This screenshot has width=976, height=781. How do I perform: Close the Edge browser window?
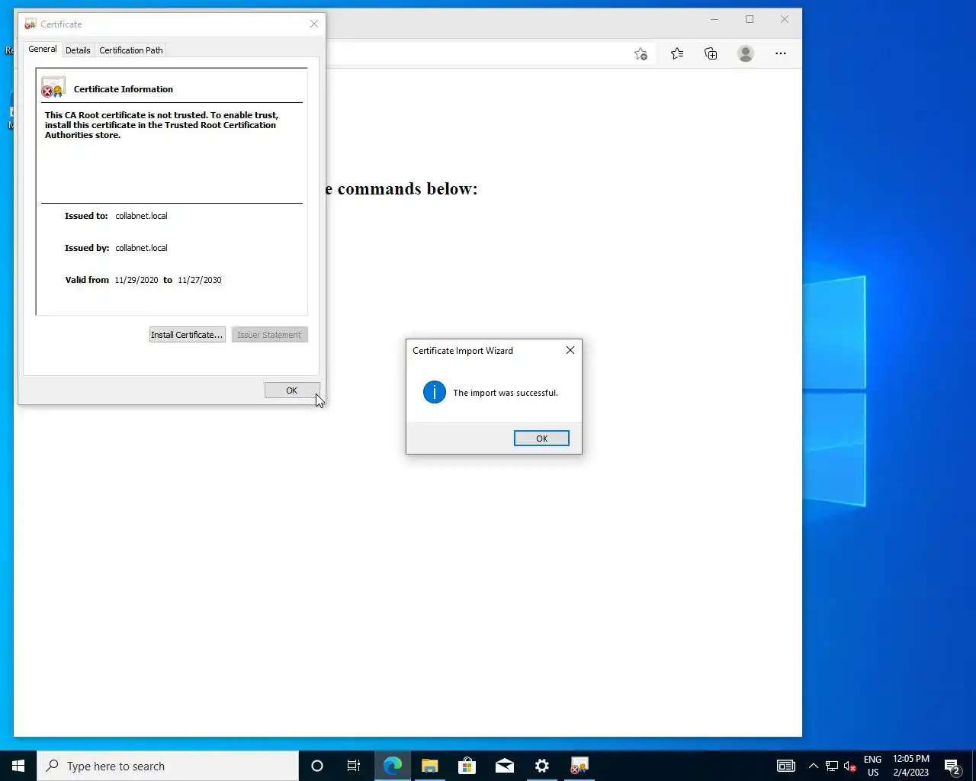pos(785,20)
